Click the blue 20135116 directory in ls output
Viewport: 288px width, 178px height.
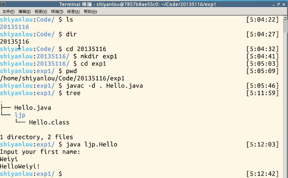(x=14, y=27)
